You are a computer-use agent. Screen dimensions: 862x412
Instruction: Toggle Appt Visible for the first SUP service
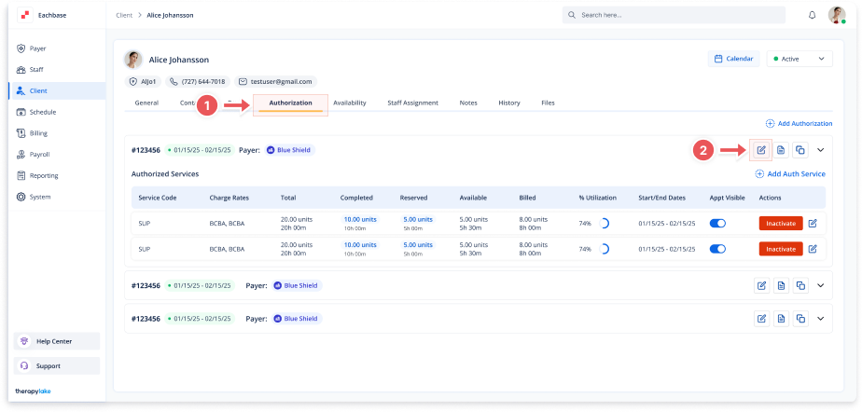pyautogui.click(x=718, y=224)
